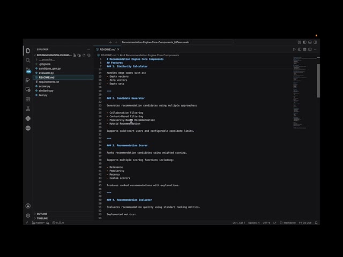Collapse all folders in the explorer

[x=89, y=55]
